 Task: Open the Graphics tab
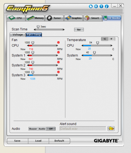[x=73, y=18]
